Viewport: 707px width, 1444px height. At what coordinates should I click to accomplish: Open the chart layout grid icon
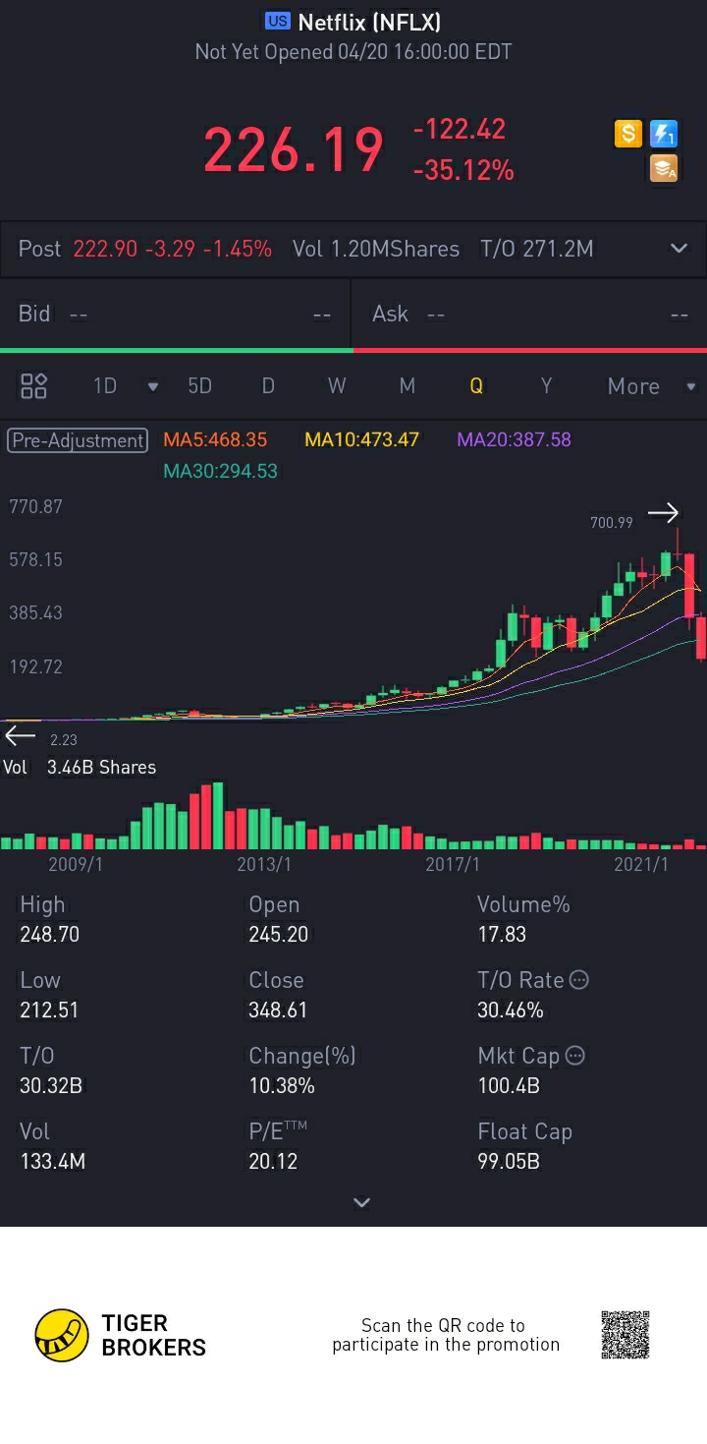tap(34, 385)
